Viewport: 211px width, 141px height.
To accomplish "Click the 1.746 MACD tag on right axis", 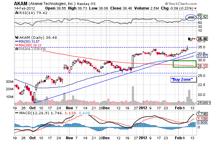I will [202, 114].
